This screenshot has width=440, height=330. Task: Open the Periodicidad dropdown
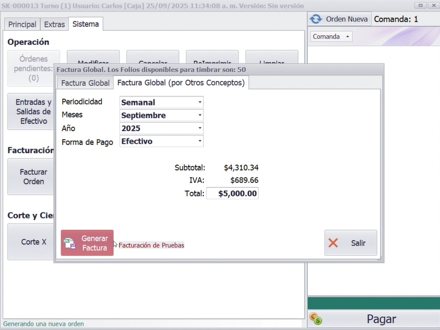click(x=200, y=102)
